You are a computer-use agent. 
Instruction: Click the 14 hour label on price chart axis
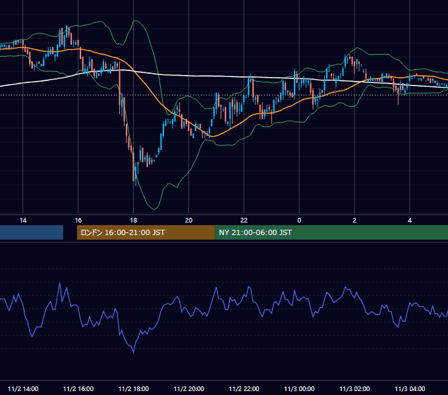pyautogui.click(x=23, y=221)
